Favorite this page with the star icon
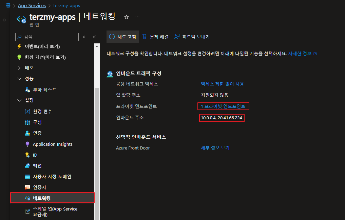The image size is (345, 220). pyautogui.click(x=126, y=17)
